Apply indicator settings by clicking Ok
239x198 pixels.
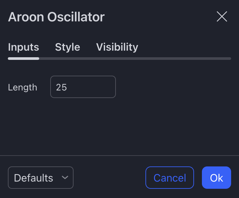(216, 178)
